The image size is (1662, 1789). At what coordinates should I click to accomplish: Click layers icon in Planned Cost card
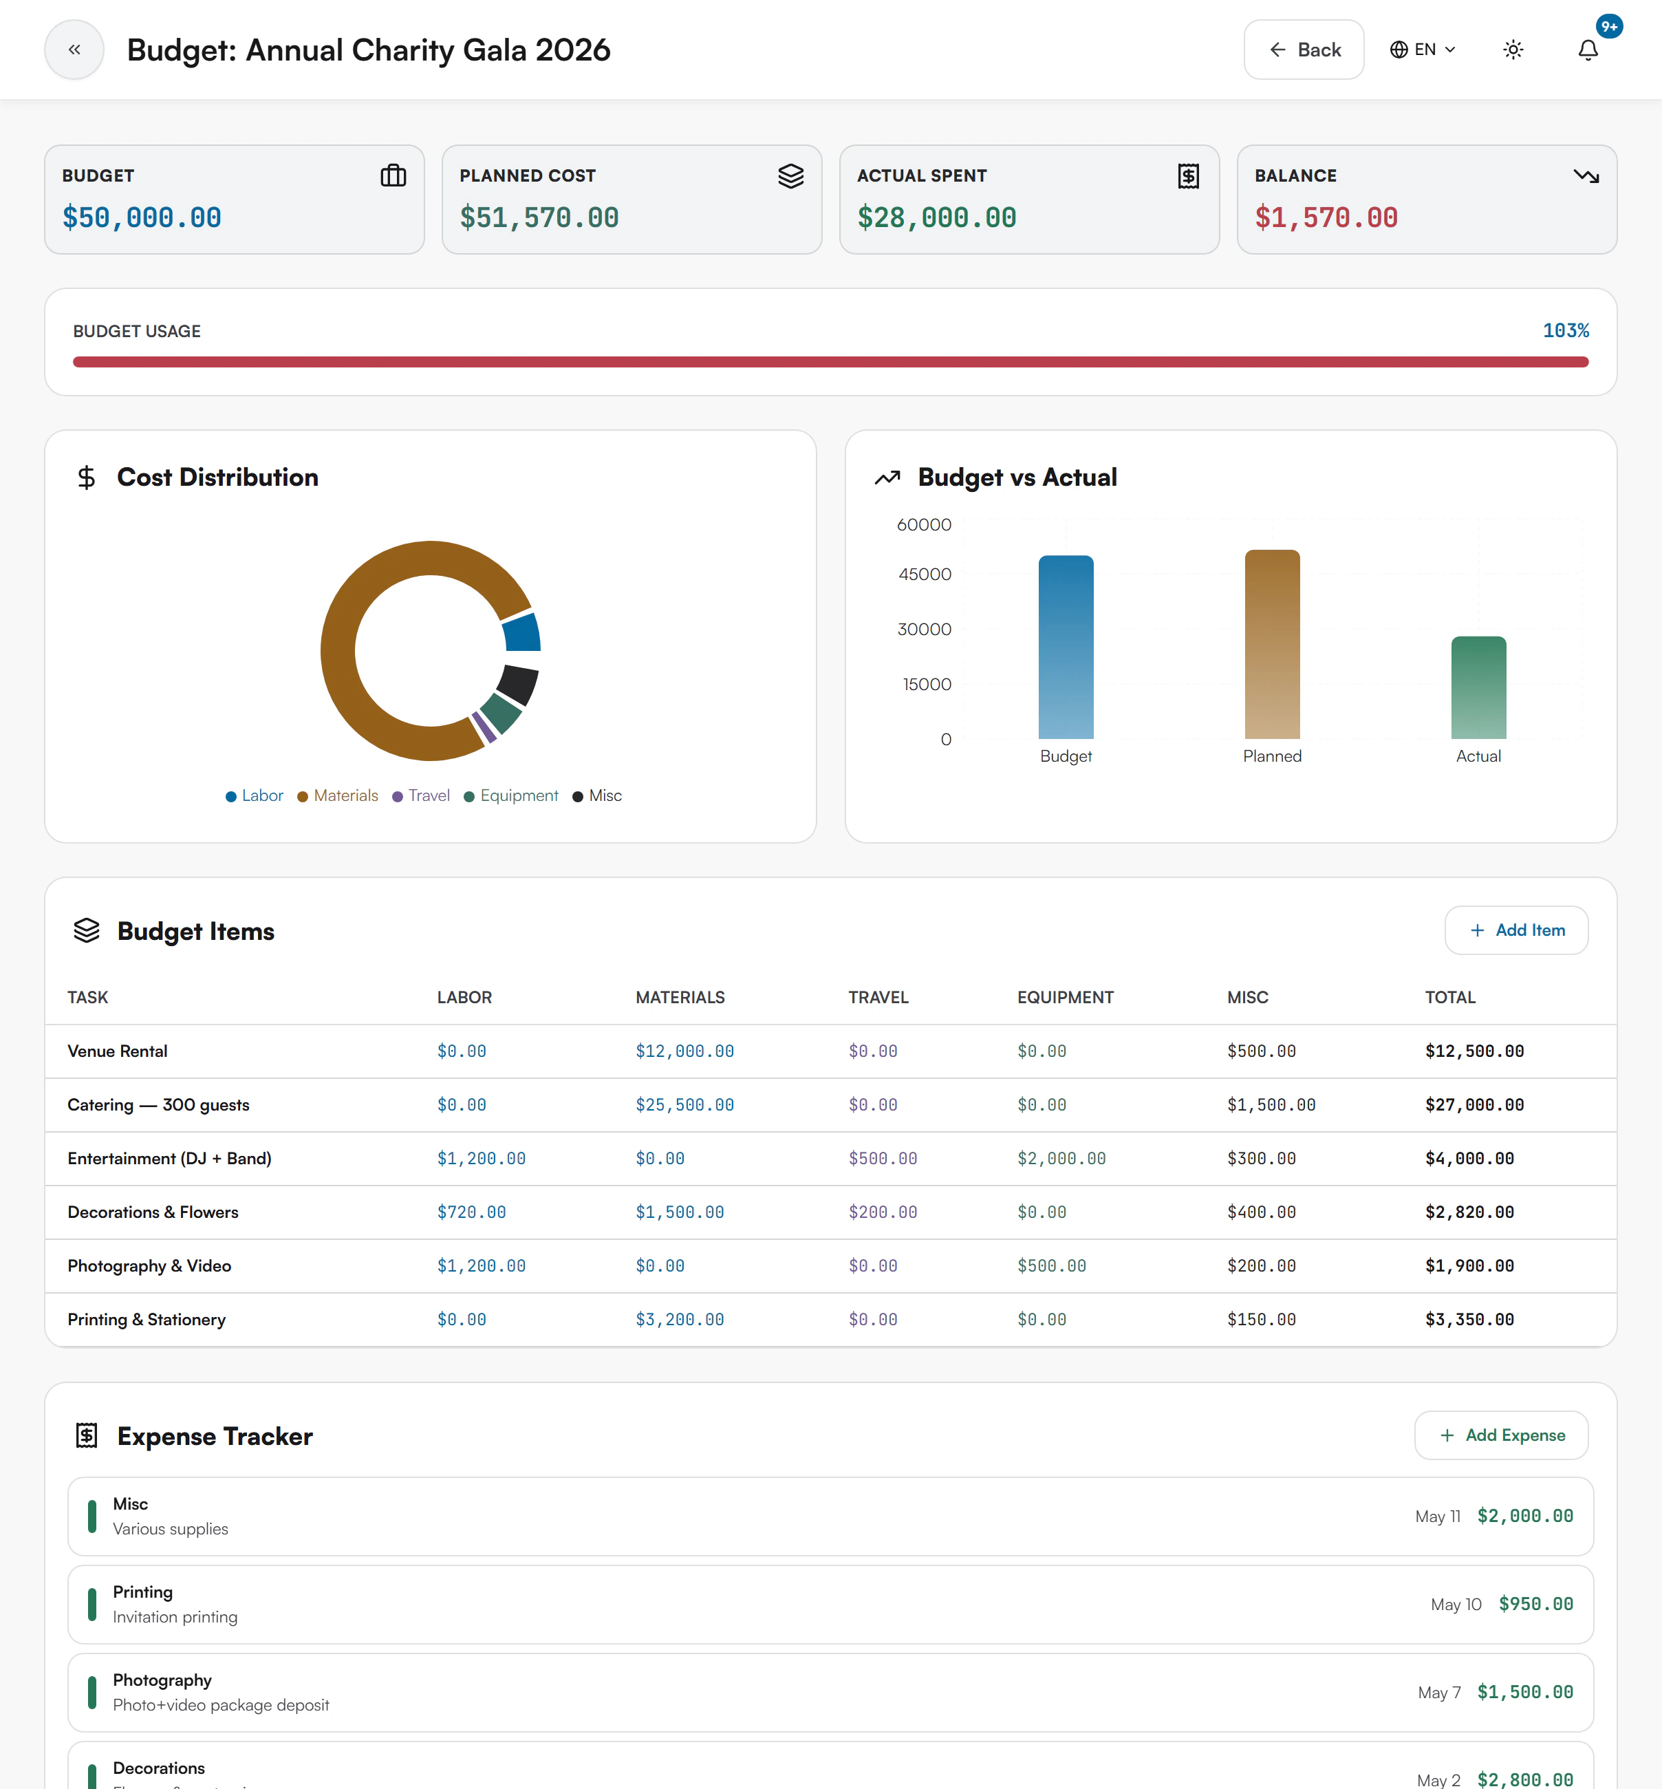[x=790, y=175]
